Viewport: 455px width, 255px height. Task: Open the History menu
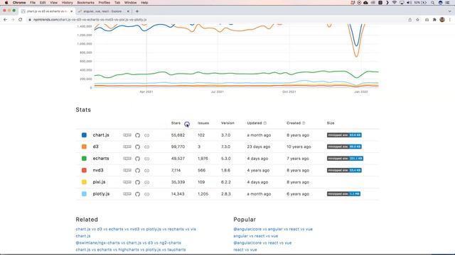point(67,3)
